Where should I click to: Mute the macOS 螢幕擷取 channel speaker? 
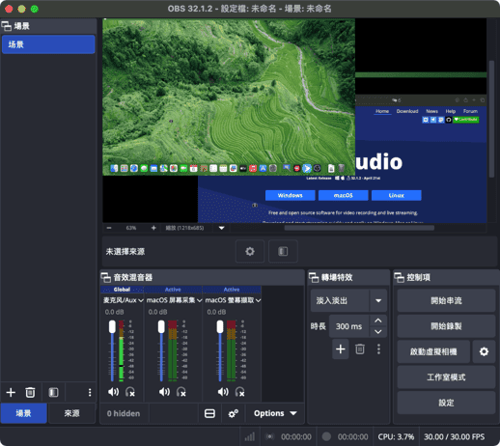[223, 392]
